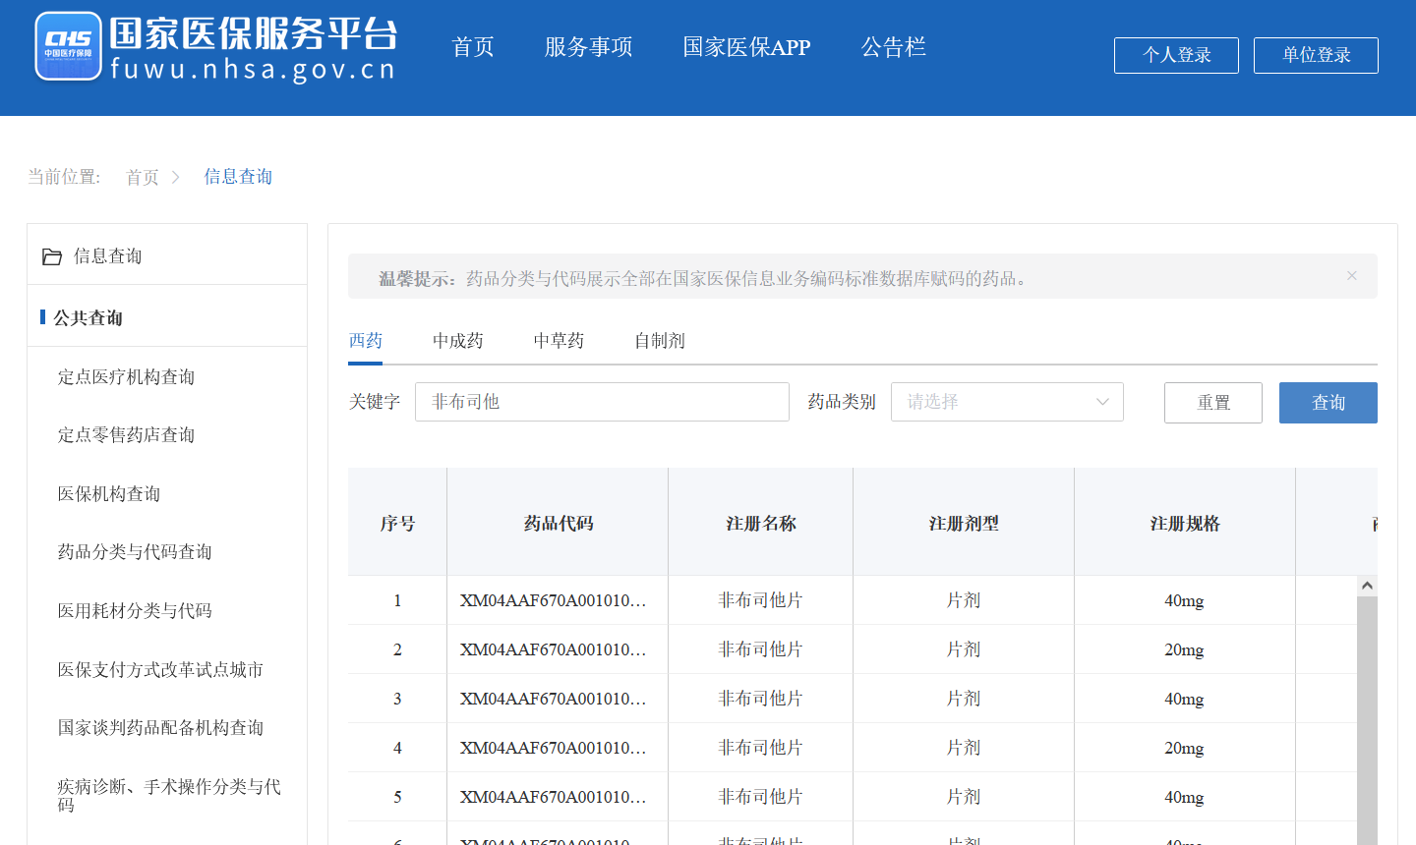This screenshot has height=845, width=1416.
Task: Open the 公告栏 navigation item
Action: (x=893, y=47)
